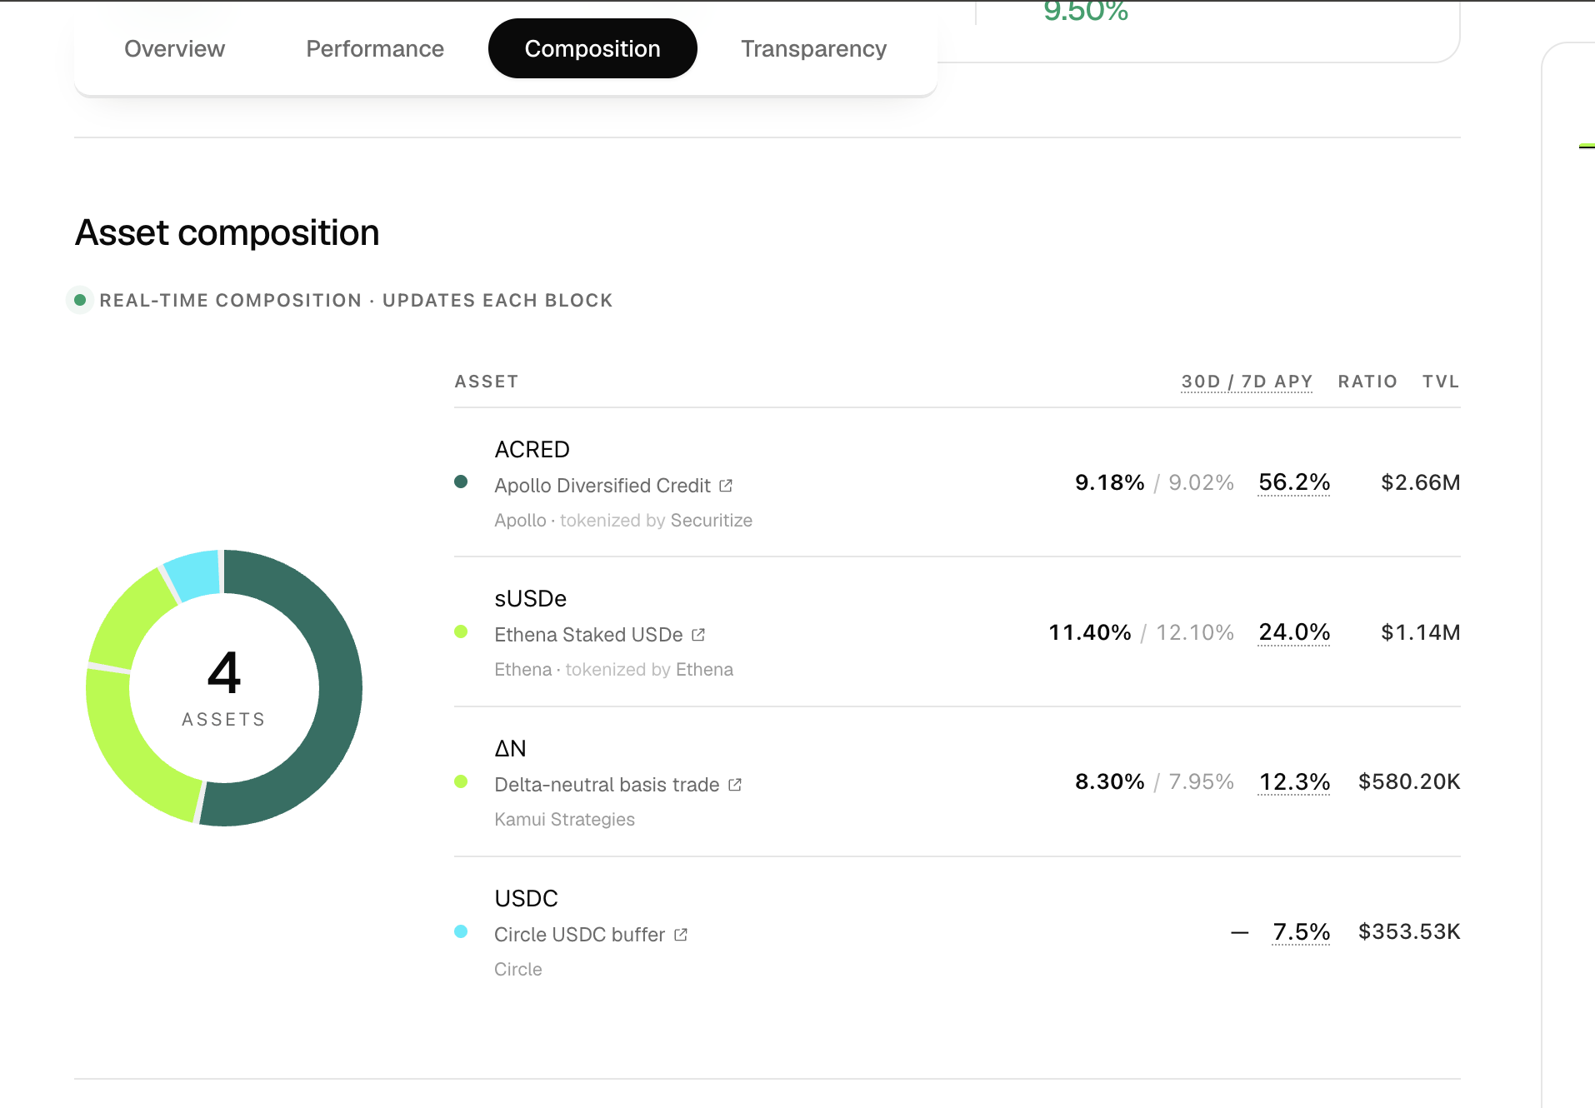This screenshot has width=1595, height=1108.
Task: Click ΔN TVL value $580.20K
Action: pyautogui.click(x=1409, y=781)
